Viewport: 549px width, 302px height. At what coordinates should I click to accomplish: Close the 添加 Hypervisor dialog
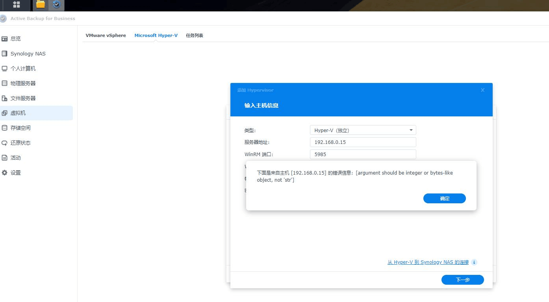[x=482, y=90]
